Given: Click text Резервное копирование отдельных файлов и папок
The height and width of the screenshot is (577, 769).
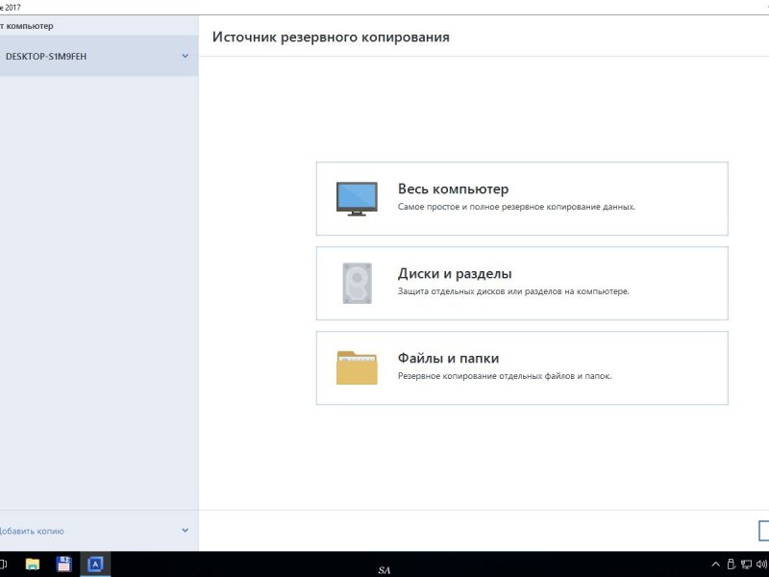Looking at the screenshot, I should pos(505,376).
